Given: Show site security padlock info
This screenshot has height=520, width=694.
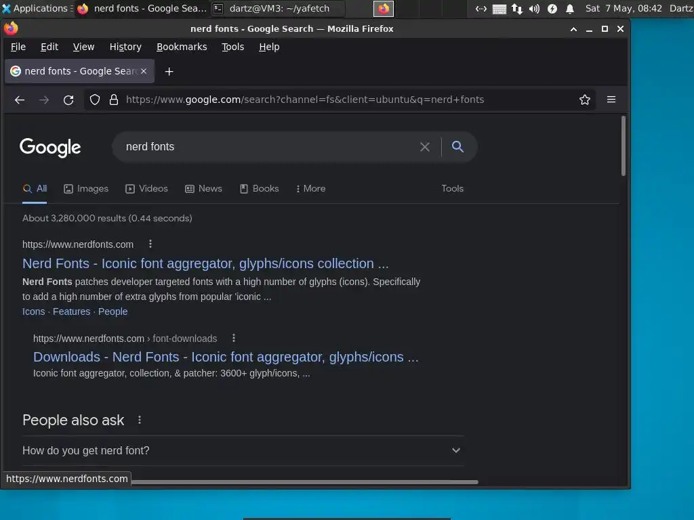Looking at the screenshot, I should [x=114, y=100].
